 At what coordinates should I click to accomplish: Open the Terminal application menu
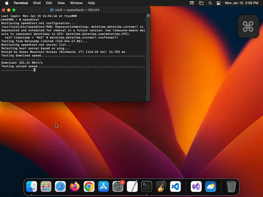pyautogui.click(x=21, y=3)
